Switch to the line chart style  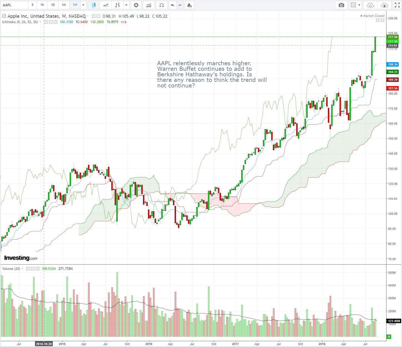[x=106, y=5]
